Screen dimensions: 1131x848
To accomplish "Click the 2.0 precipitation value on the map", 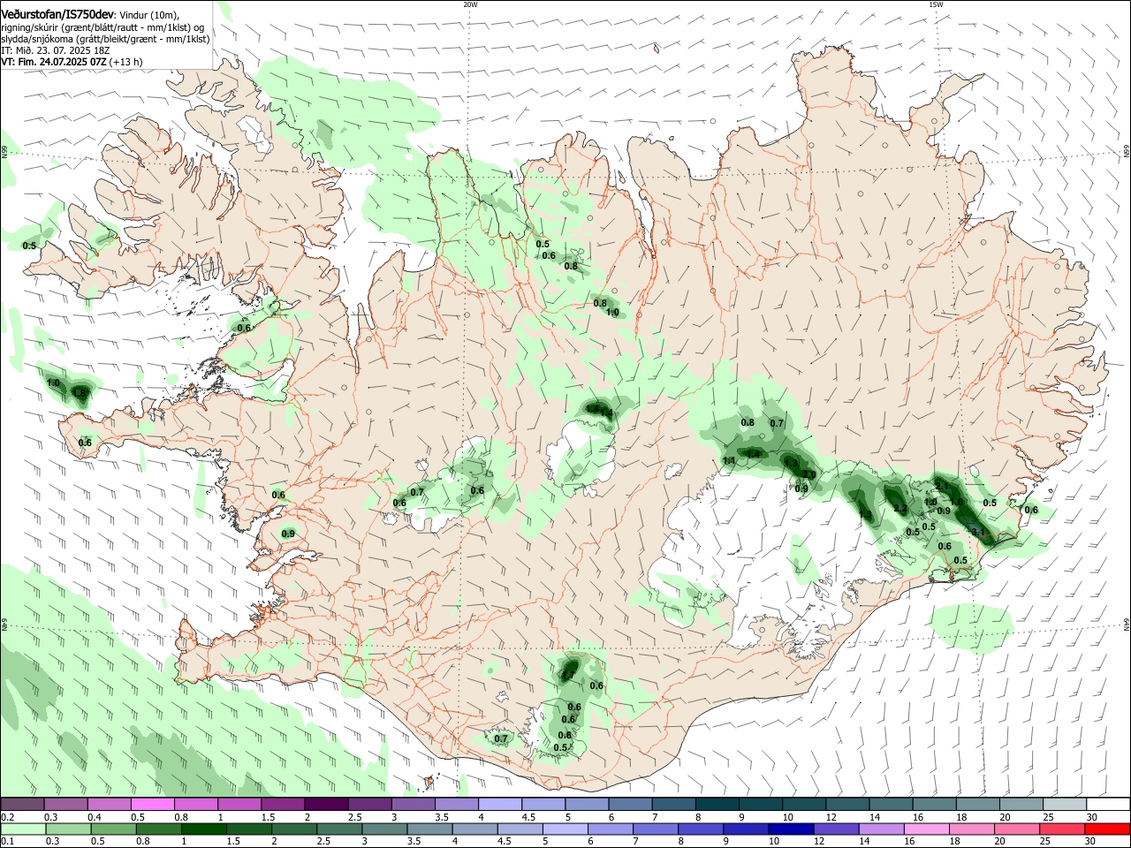I will click(808, 475).
